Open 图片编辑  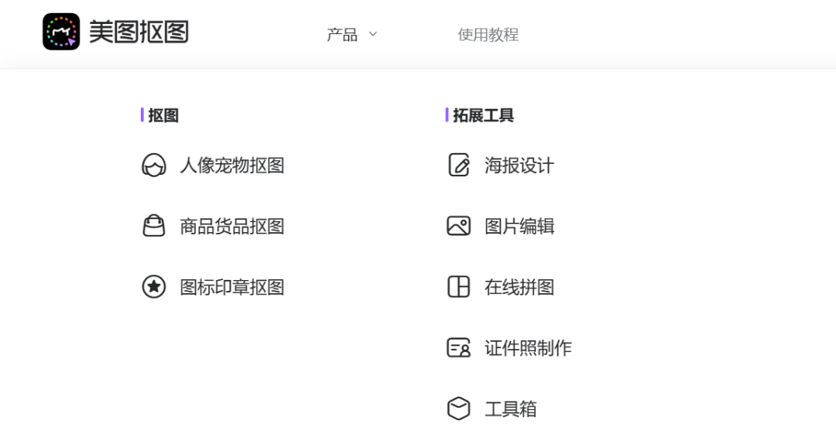(519, 226)
